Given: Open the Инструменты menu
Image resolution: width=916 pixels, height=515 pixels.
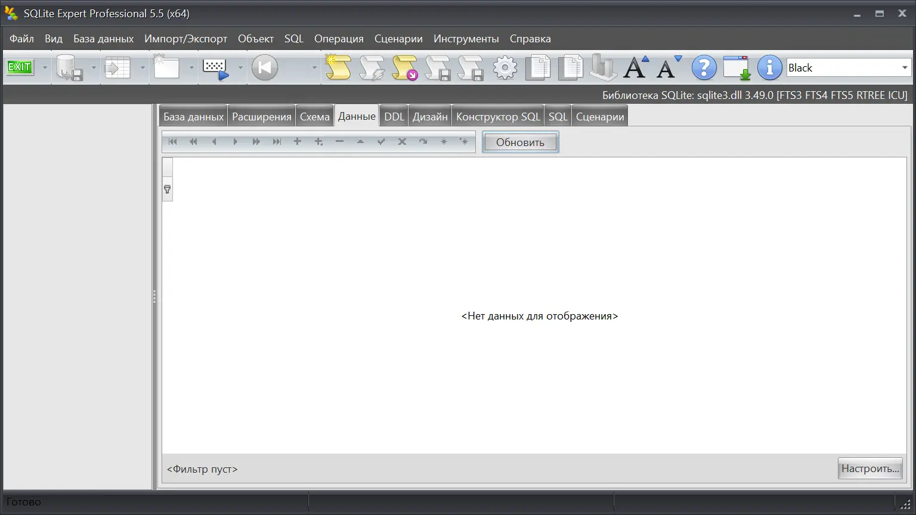Looking at the screenshot, I should click(x=466, y=39).
